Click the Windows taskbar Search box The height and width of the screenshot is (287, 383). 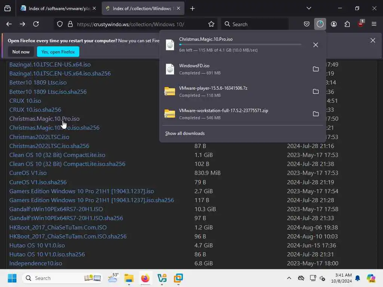pyautogui.click(x=62, y=278)
